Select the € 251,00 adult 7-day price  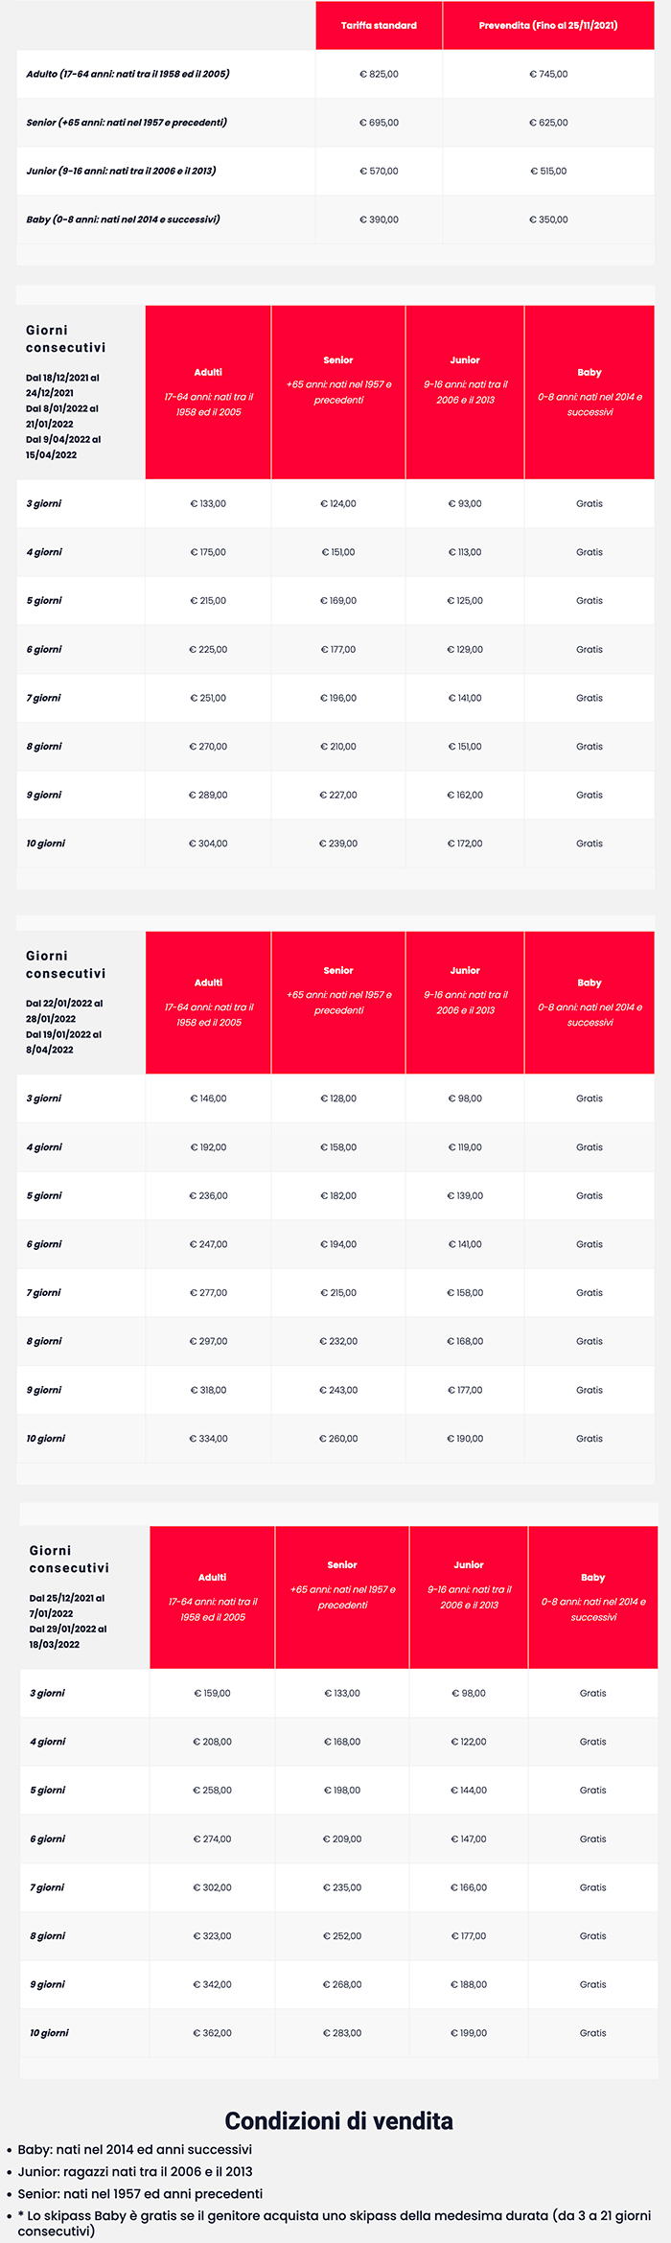click(208, 698)
